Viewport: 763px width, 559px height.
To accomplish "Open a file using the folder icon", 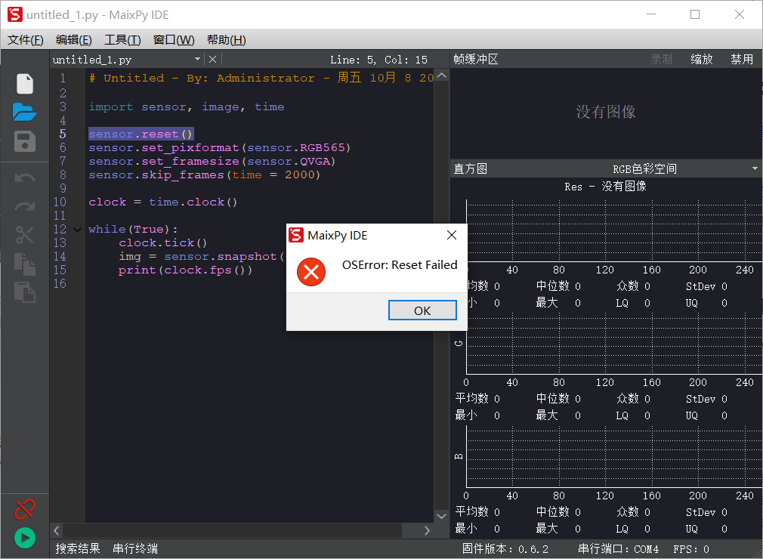I will pos(24,112).
